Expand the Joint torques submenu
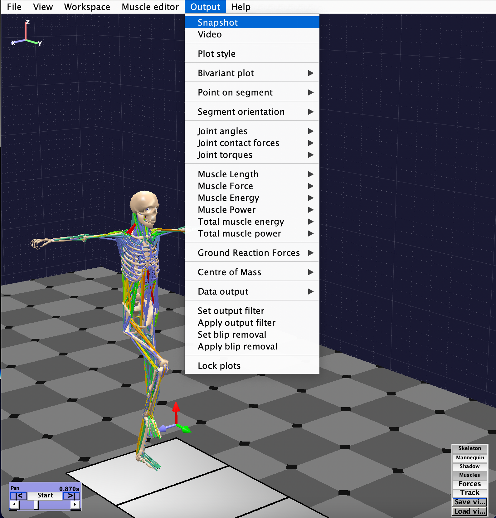This screenshot has height=518, width=496. [x=252, y=155]
